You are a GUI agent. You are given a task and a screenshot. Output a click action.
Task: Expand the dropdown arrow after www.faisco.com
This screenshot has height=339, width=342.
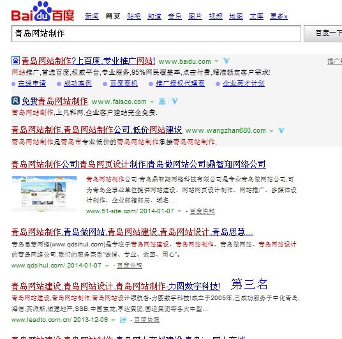[x=152, y=102]
